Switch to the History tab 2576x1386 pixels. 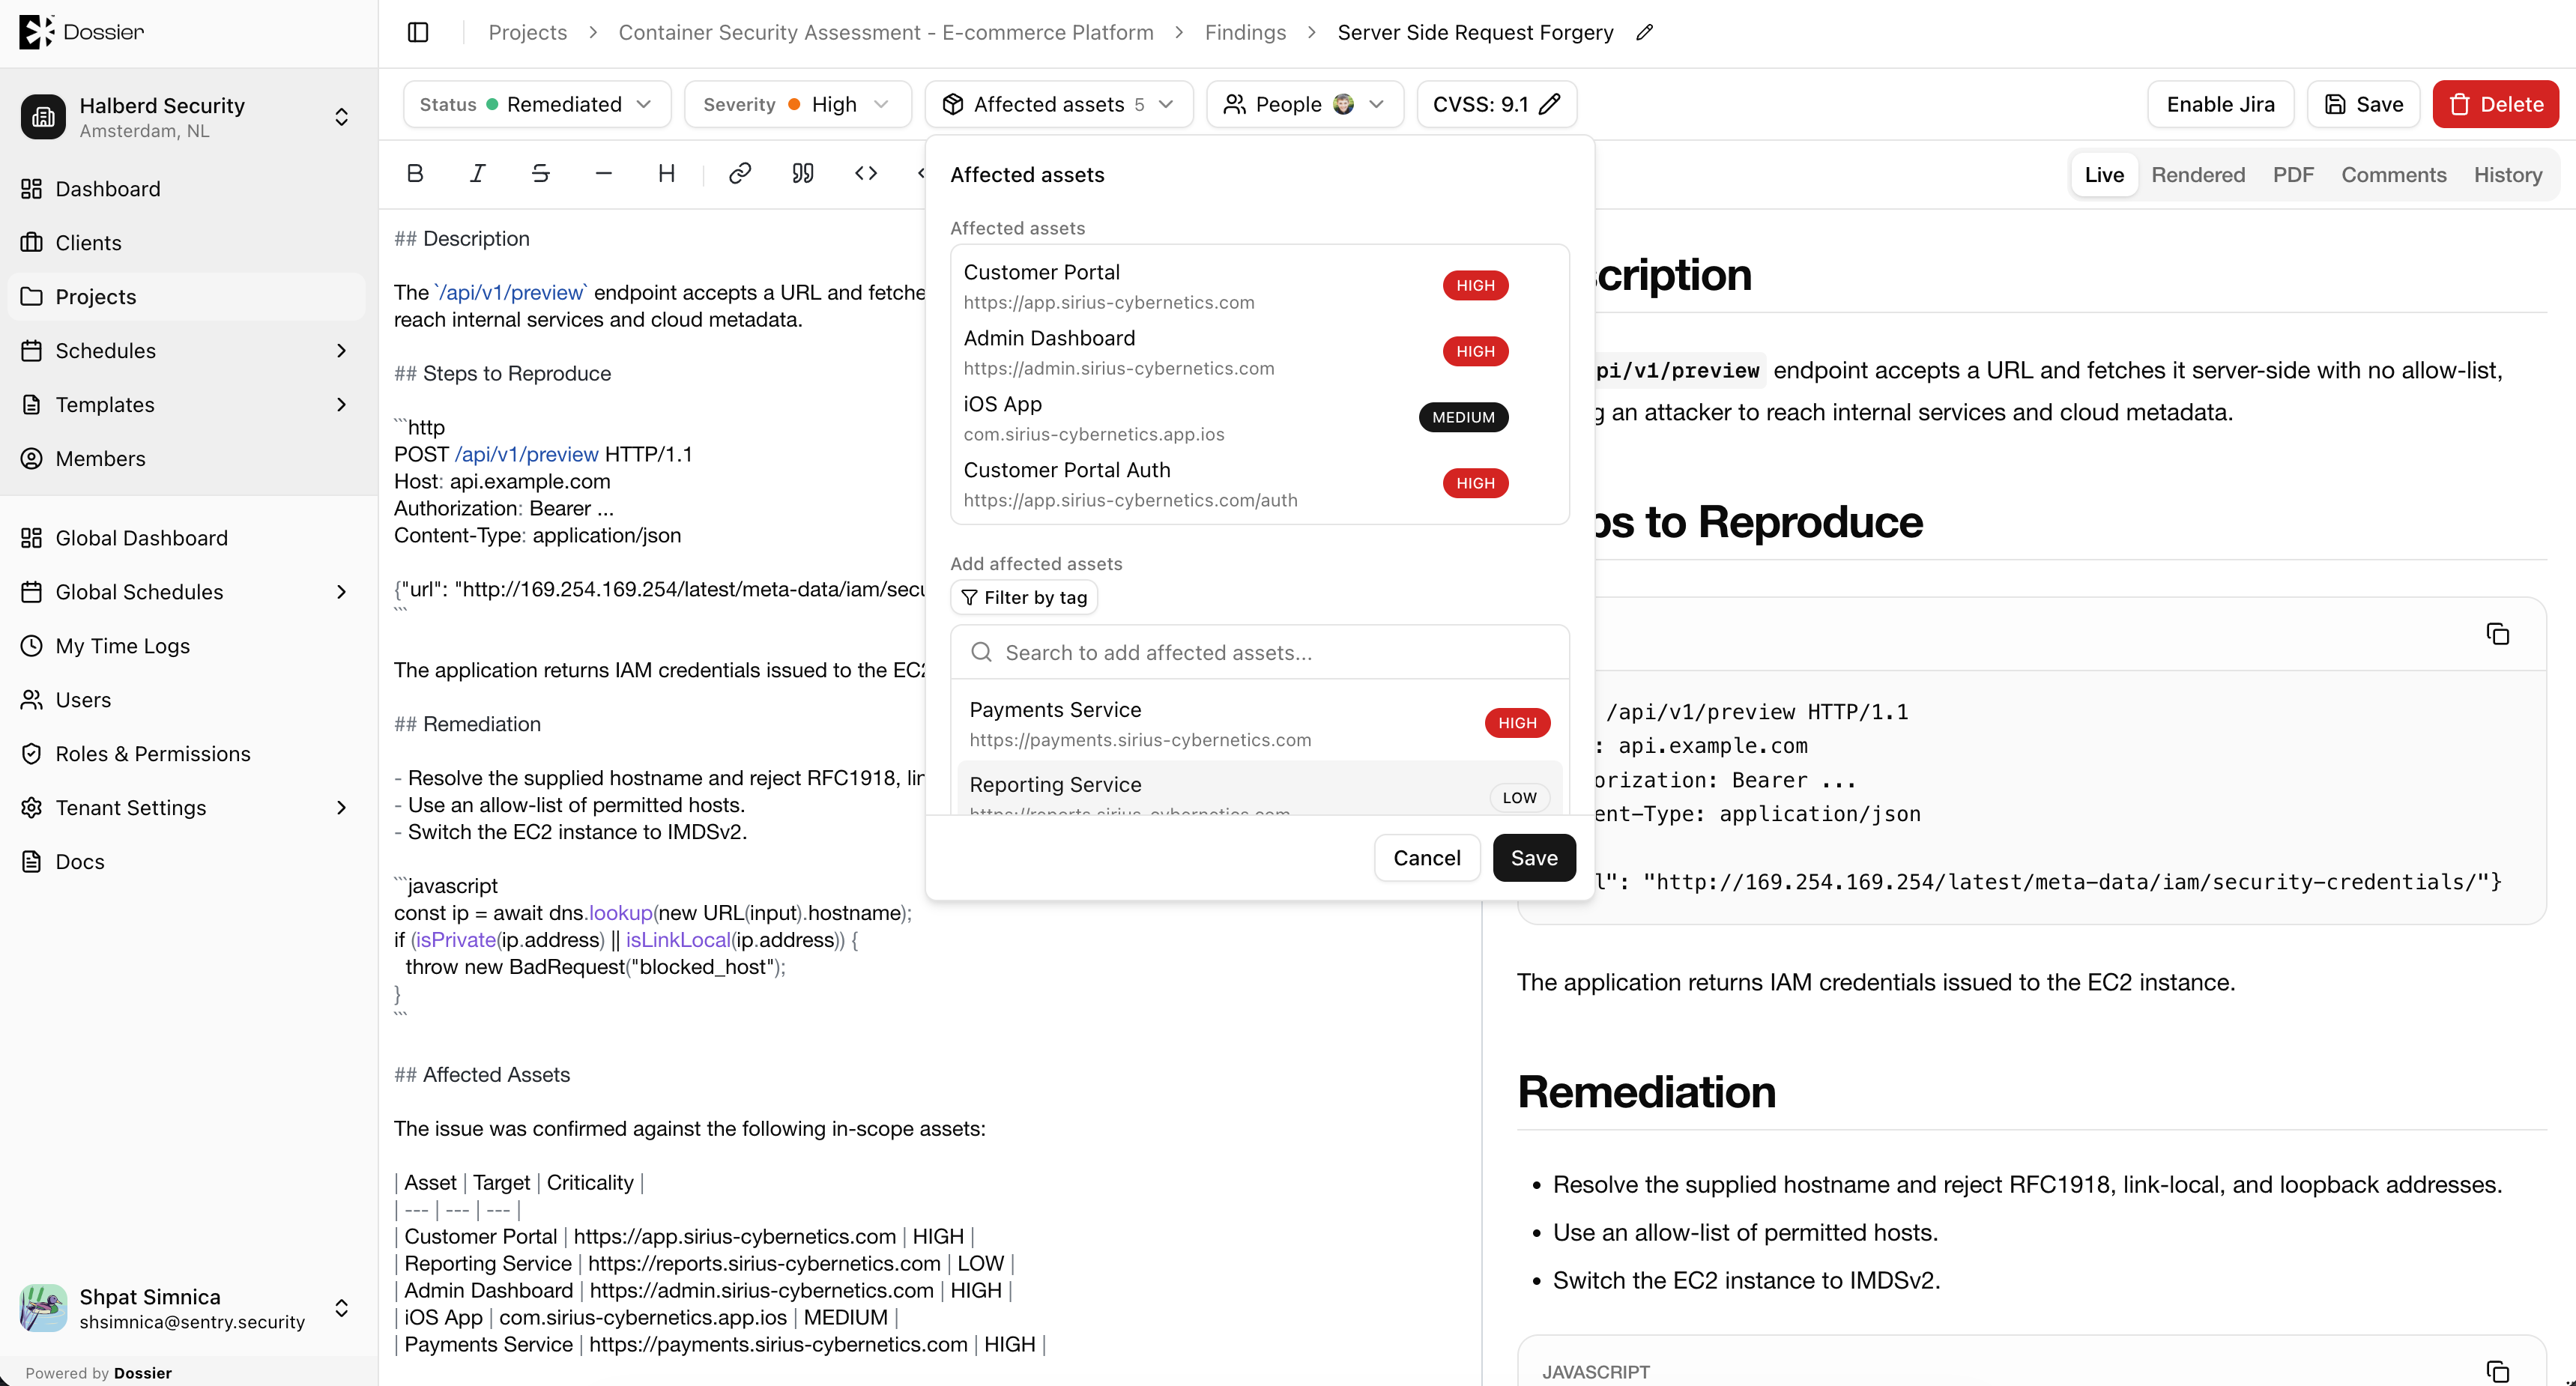(x=2507, y=175)
